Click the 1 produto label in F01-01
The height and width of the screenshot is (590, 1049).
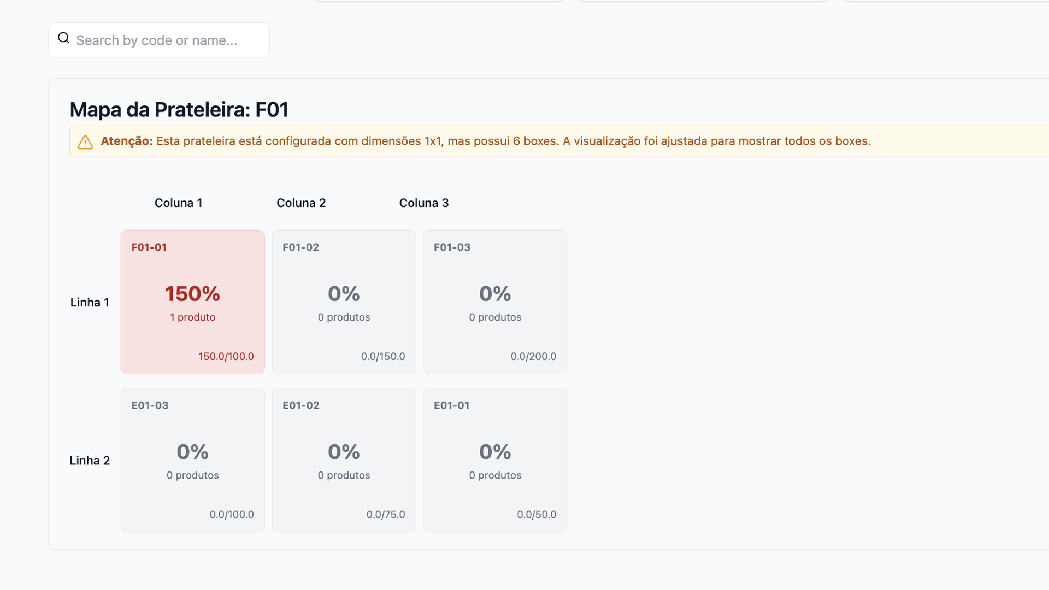192,317
